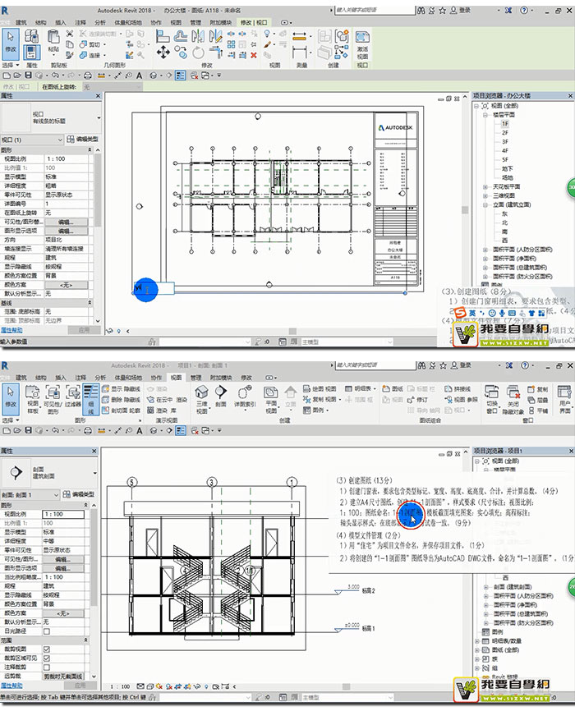Open the 视图样板 tool in bottom window

tap(33, 398)
